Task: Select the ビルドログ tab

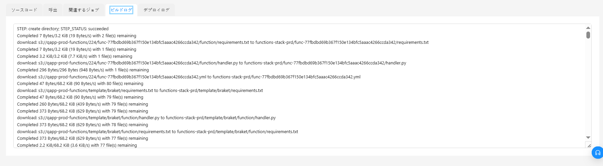Action: coord(121,10)
